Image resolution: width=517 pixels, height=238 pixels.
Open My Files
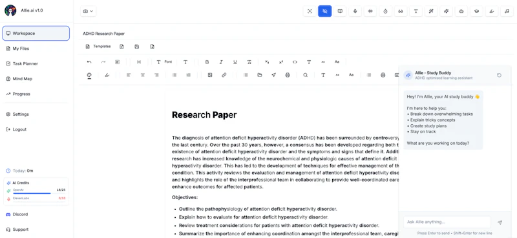[x=36, y=49]
